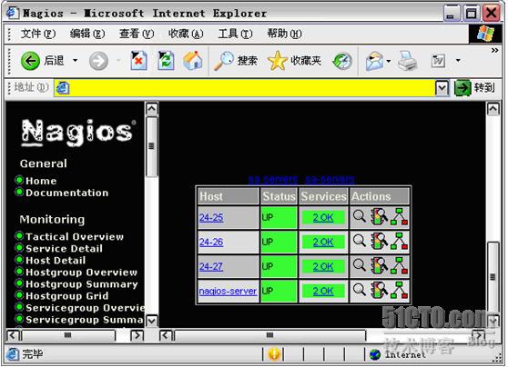
Task: Click the security warning shield in status bar
Action: click(274, 354)
